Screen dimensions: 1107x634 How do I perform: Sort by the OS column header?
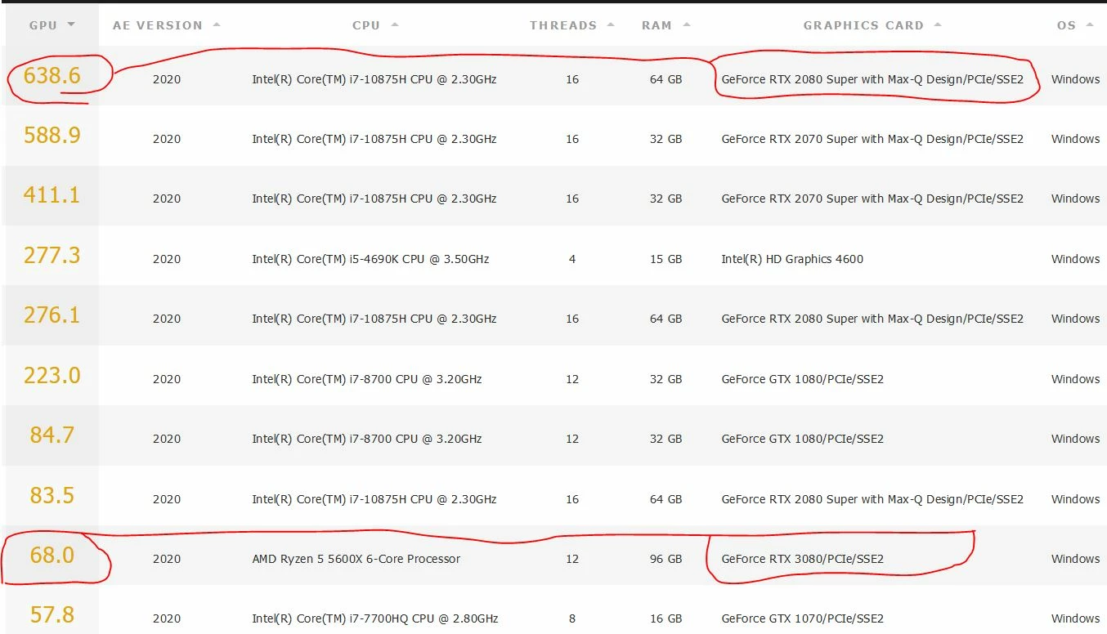[1075, 25]
